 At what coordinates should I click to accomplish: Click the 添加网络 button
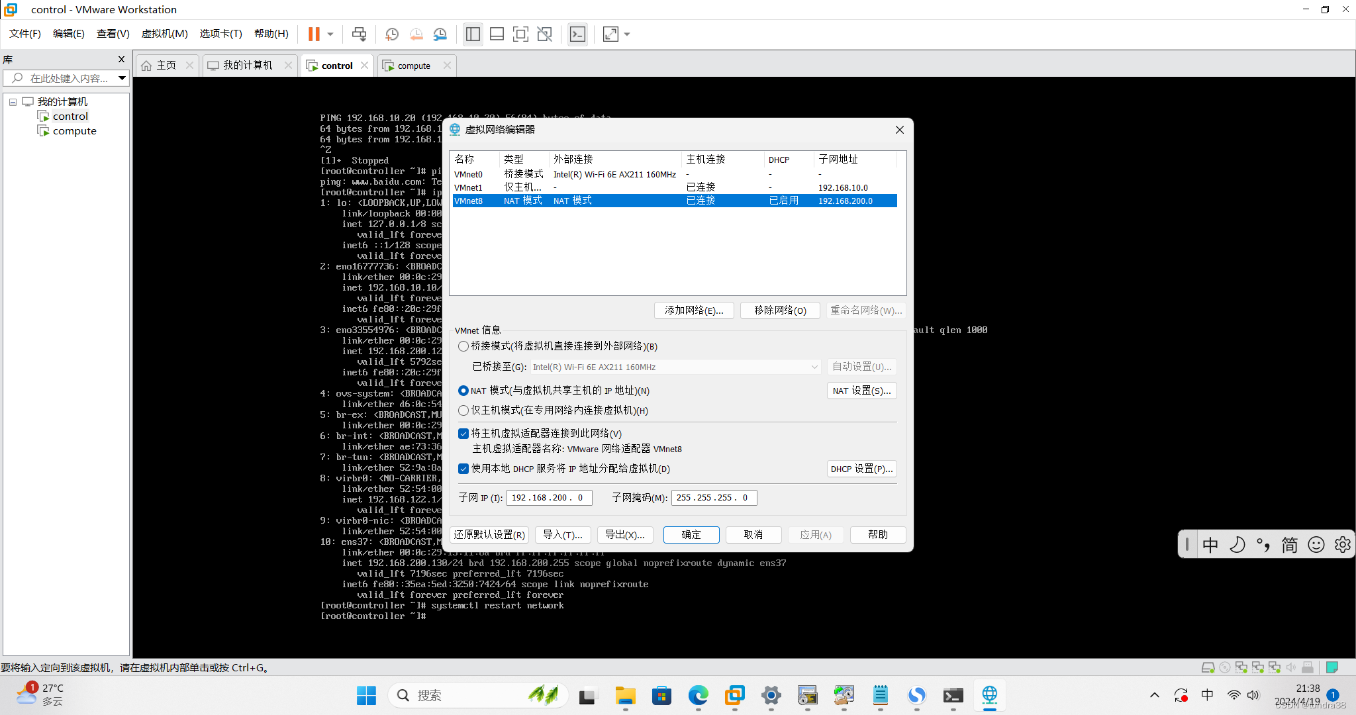point(694,310)
